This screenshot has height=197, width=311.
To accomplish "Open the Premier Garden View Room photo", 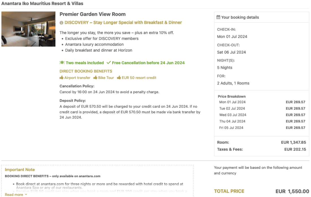I will (28, 29).
